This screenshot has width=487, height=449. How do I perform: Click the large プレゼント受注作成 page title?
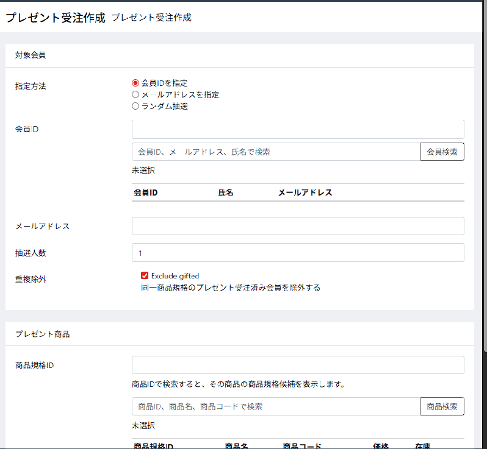click(x=56, y=18)
